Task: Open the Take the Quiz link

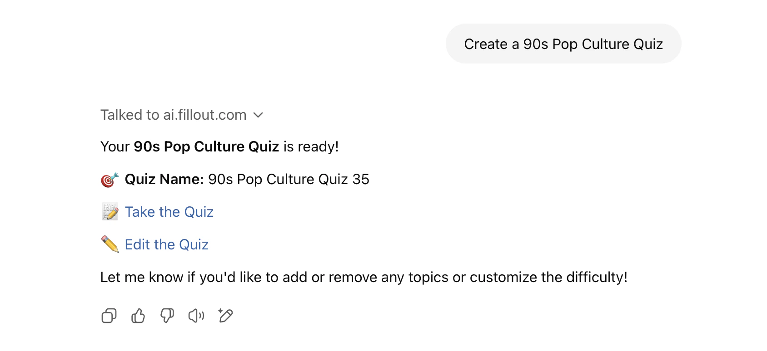Action: click(169, 212)
